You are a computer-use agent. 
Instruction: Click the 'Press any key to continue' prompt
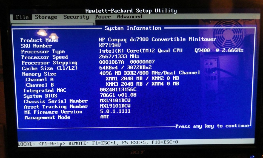[x=212, y=126]
